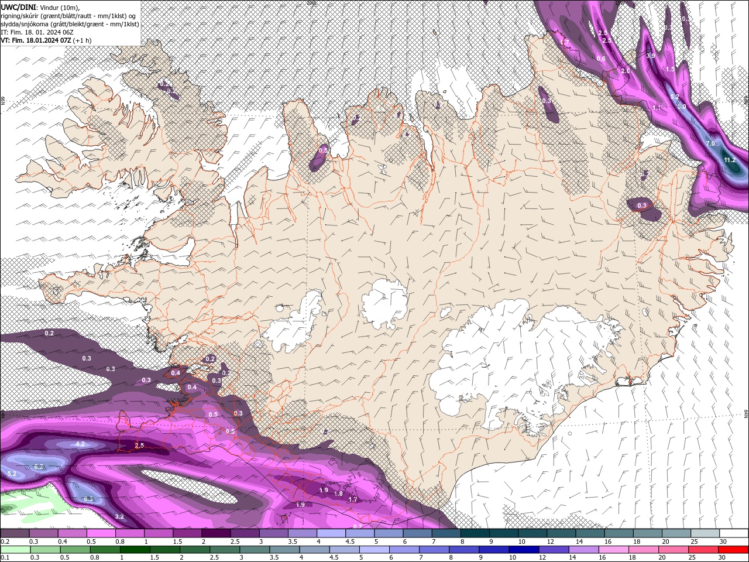Pick the darkest purple swatch between 2 and 2.5
The width and height of the screenshot is (749, 562).
(x=216, y=533)
